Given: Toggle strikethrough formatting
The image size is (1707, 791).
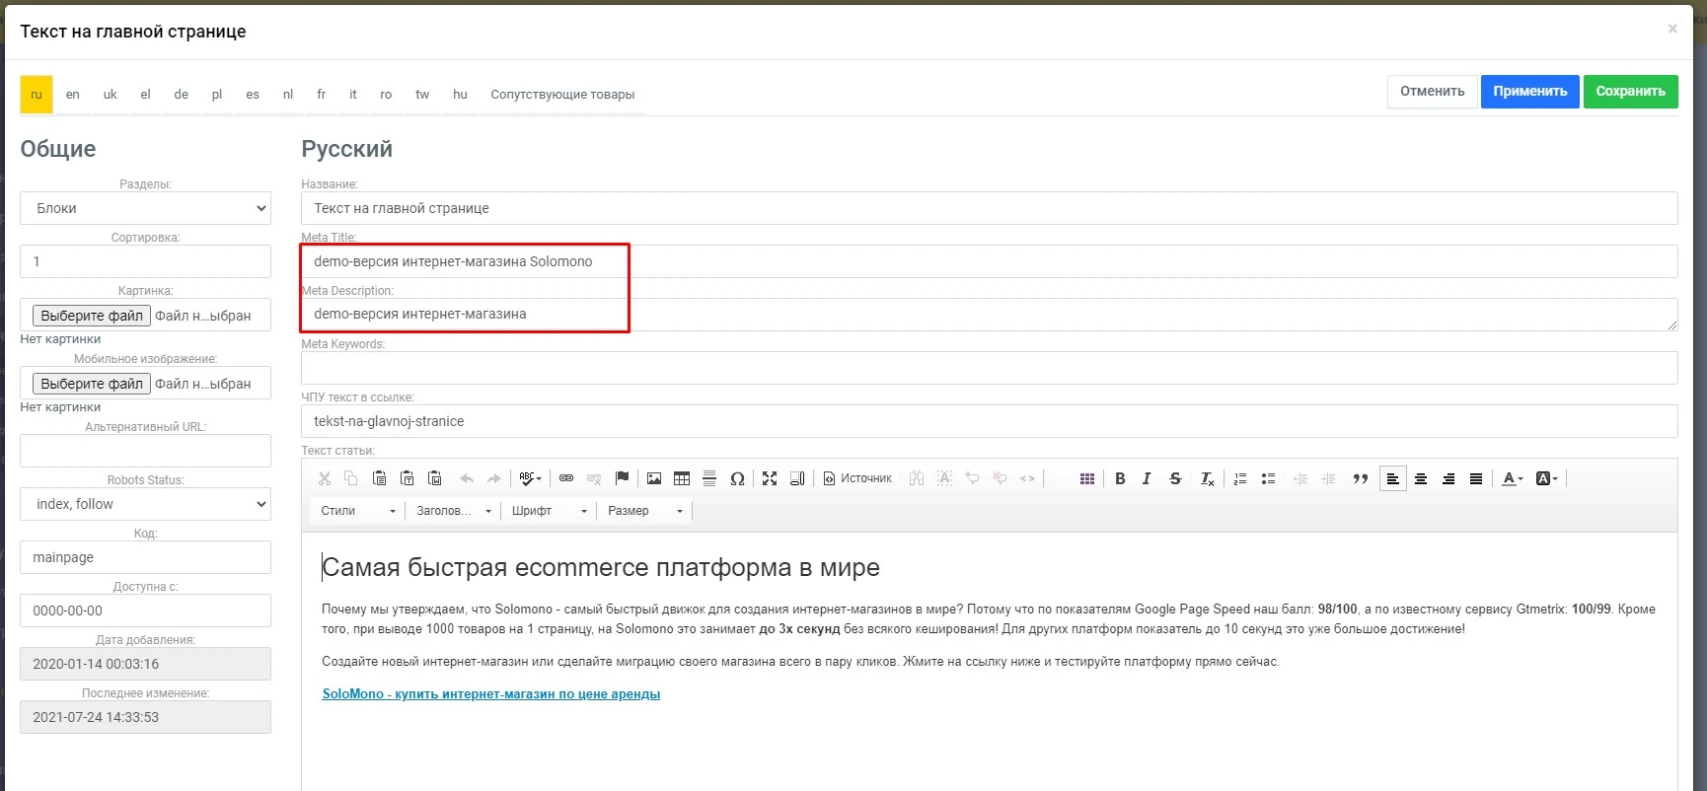Looking at the screenshot, I should tap(1175, 478).
